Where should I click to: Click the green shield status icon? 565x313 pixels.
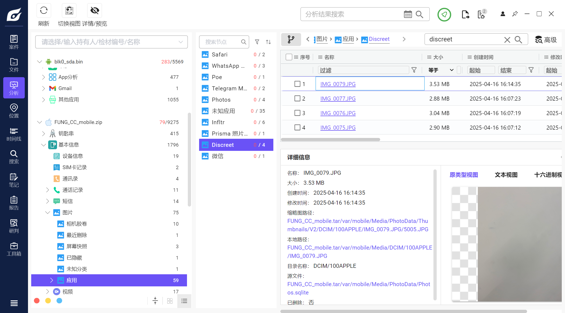click(444, 15)
